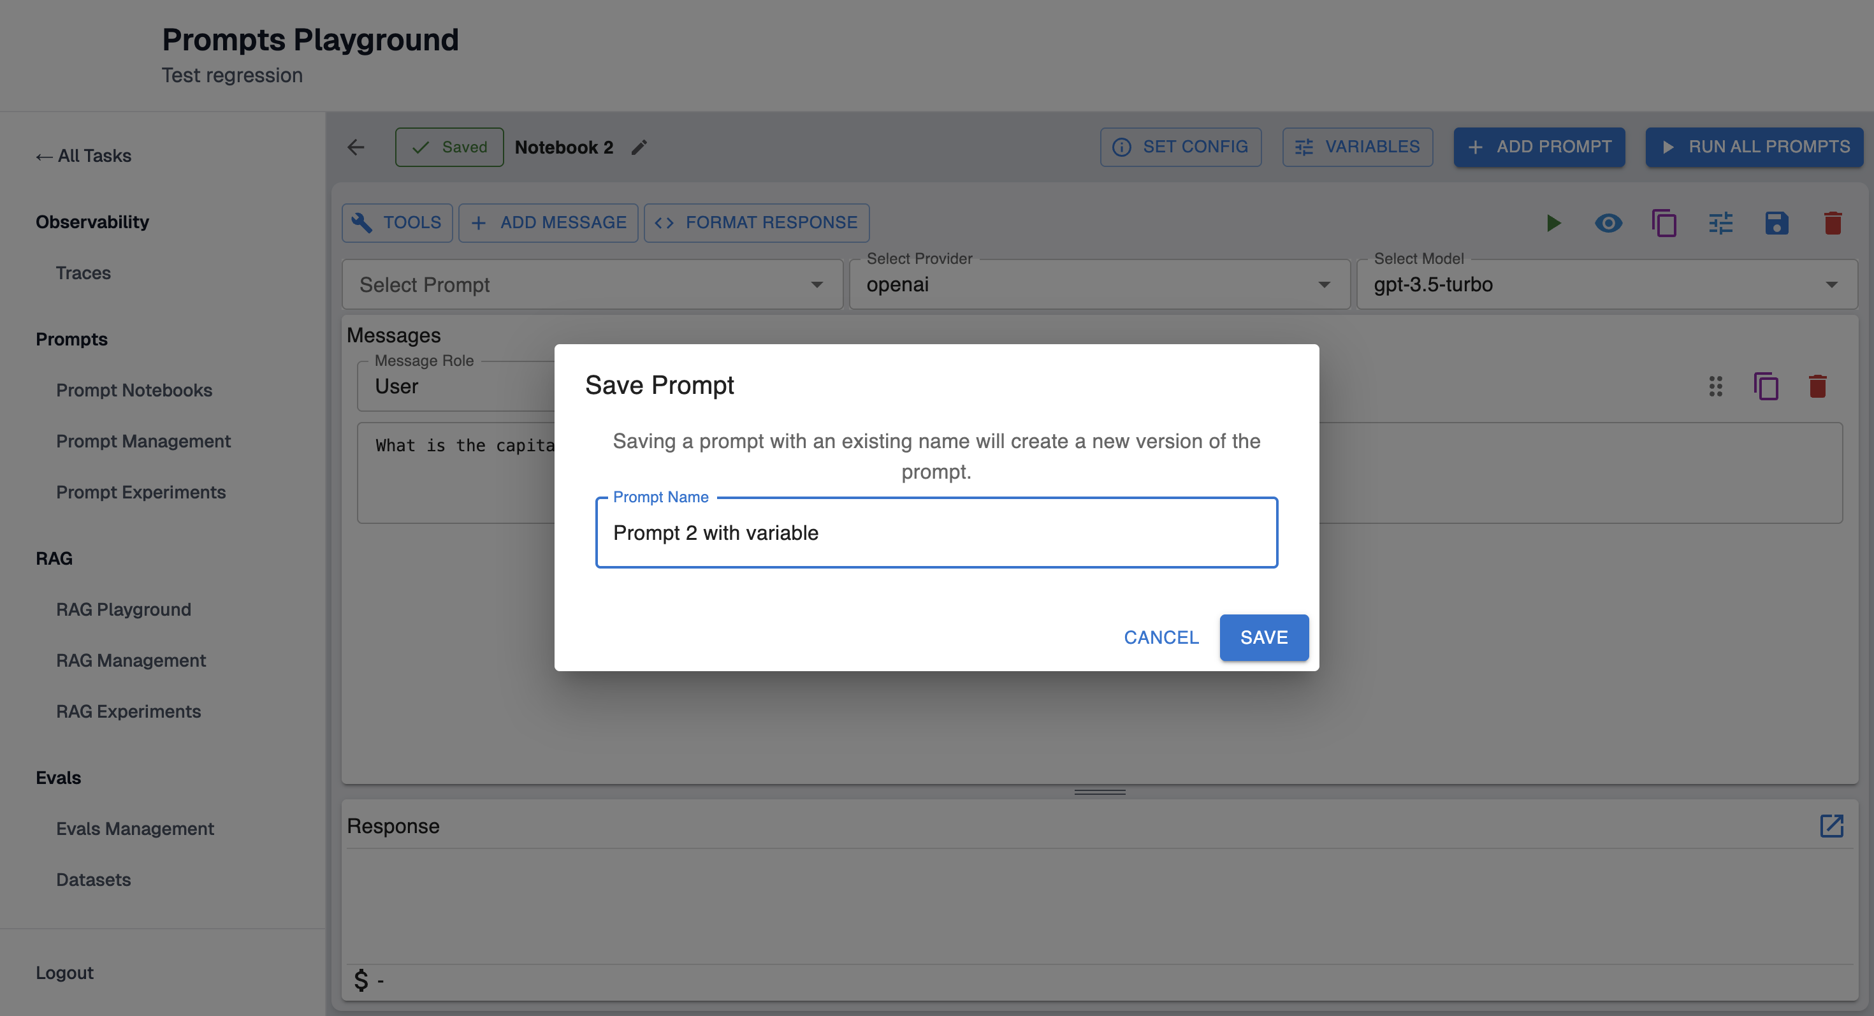Delete the User message with trash icon
1874x1016 pixels.
click(1817, 386)
